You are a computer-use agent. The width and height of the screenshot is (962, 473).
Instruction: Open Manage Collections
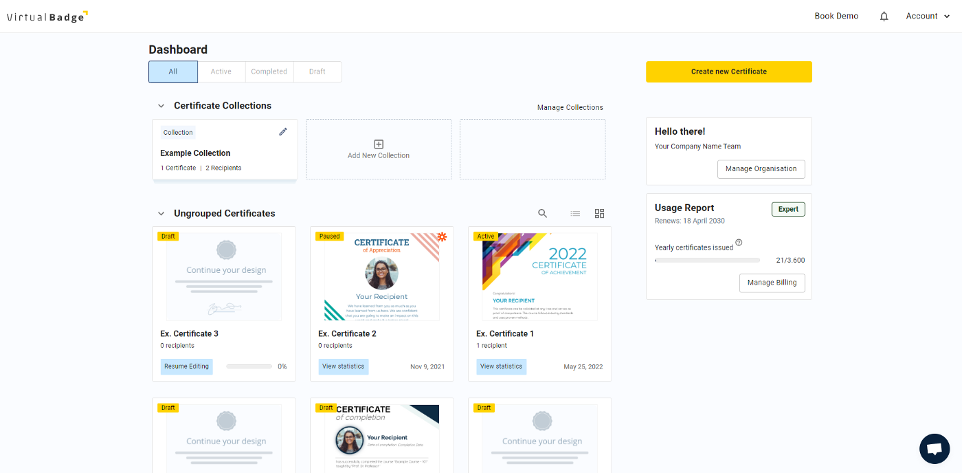click(x=570, y=107)
